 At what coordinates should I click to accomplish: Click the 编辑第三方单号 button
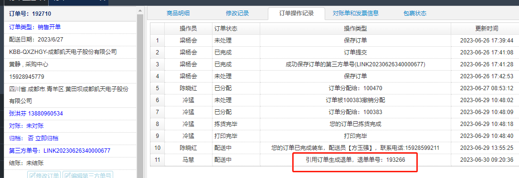point(88,175)
